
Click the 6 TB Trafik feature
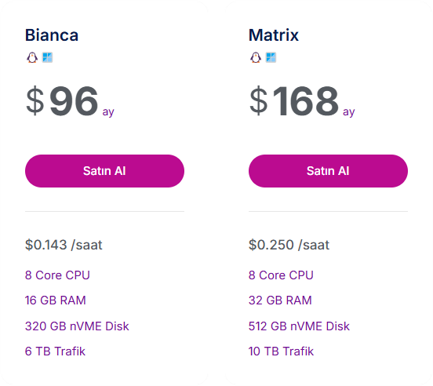pyautogui.click(x=55, y=351)
